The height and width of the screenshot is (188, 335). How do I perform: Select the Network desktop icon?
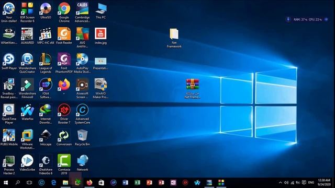click(82, 163)
